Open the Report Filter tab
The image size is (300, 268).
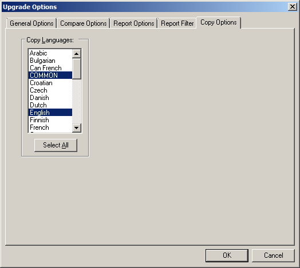177,23
